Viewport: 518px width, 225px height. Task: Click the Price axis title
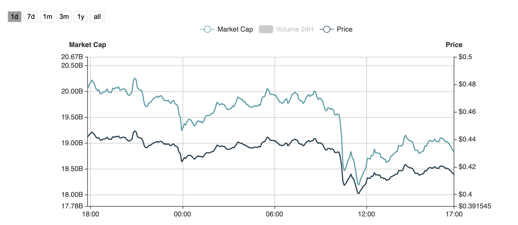(454, 45)
